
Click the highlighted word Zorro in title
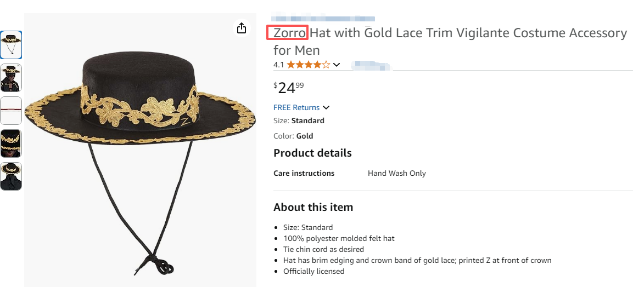pos(289,33)
